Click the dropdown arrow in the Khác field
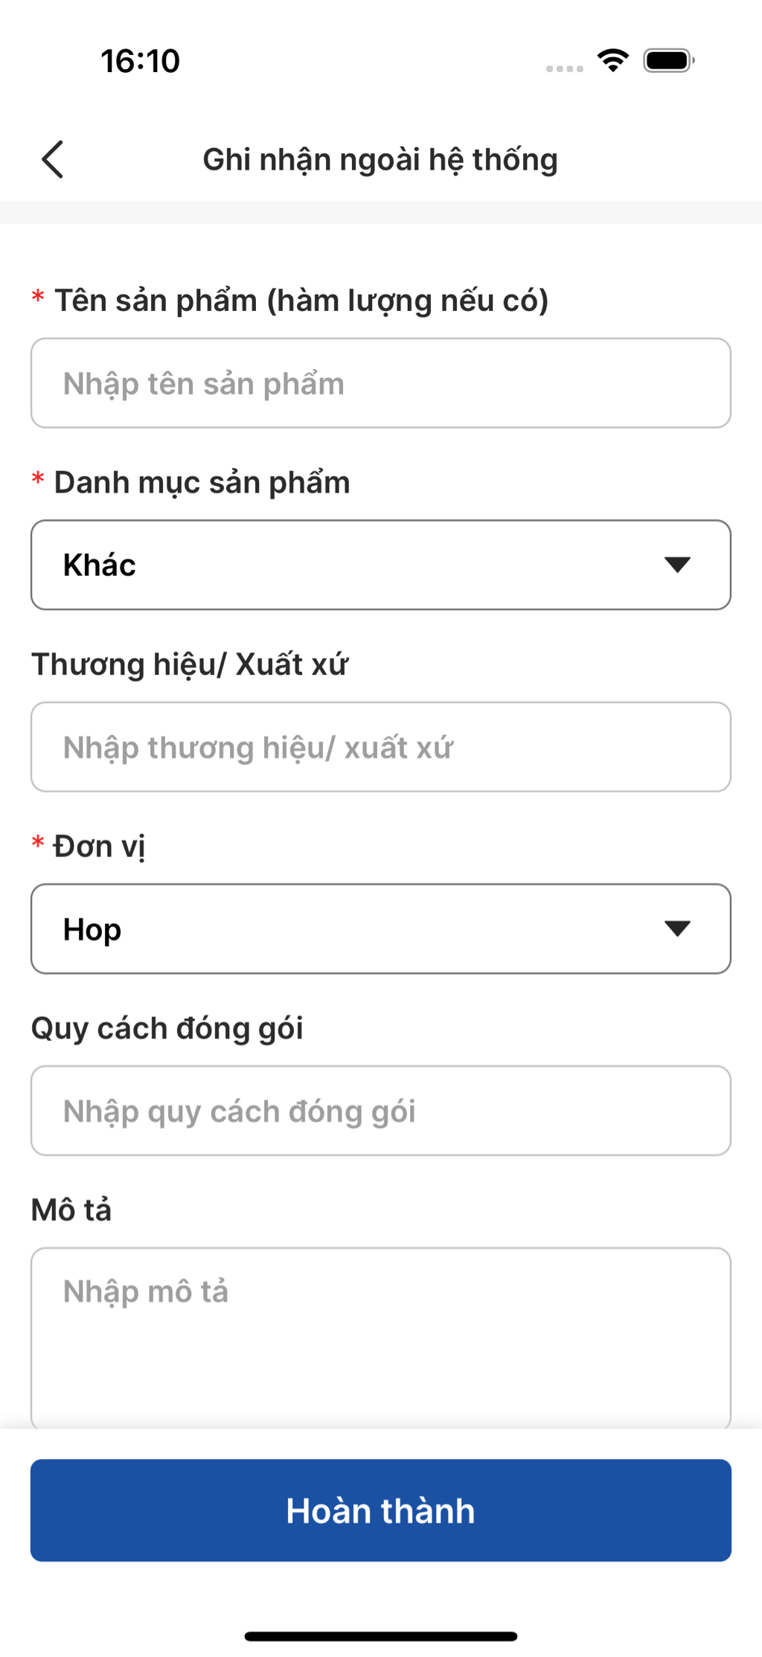762x1657 pixels. [x=677, y=565]
